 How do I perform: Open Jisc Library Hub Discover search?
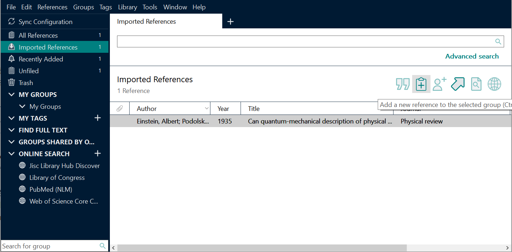(x=65, y=165)
